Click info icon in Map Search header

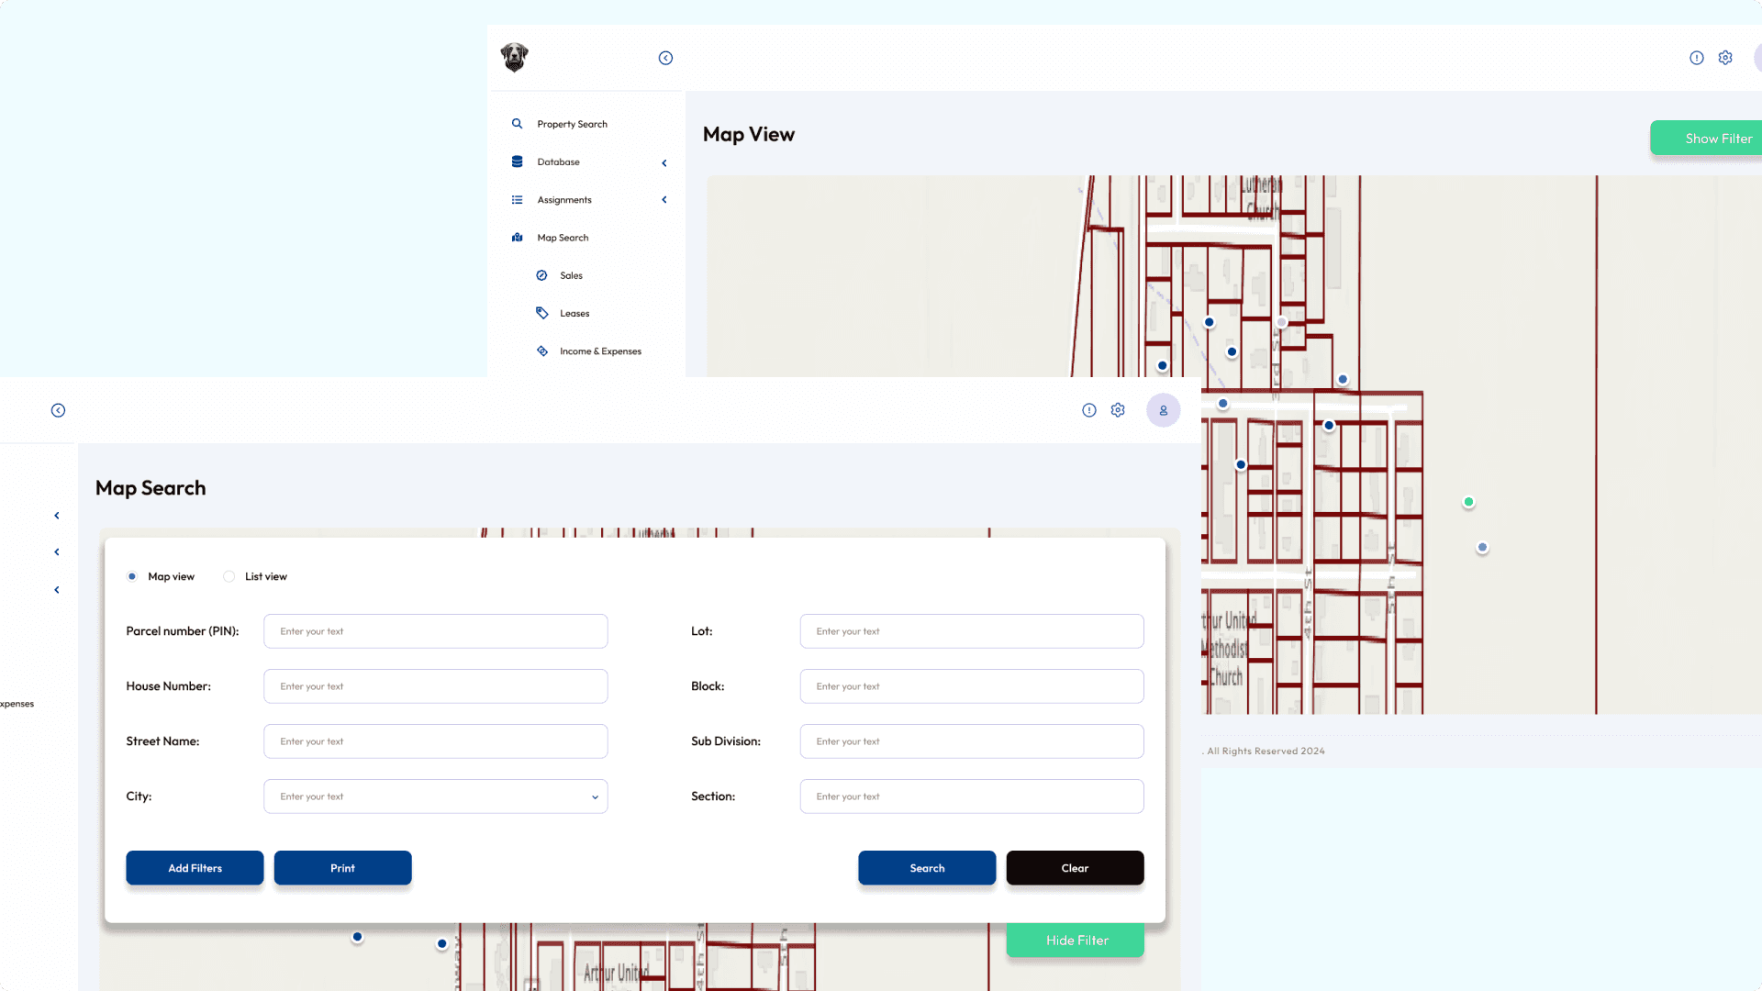pos(1089,410)
